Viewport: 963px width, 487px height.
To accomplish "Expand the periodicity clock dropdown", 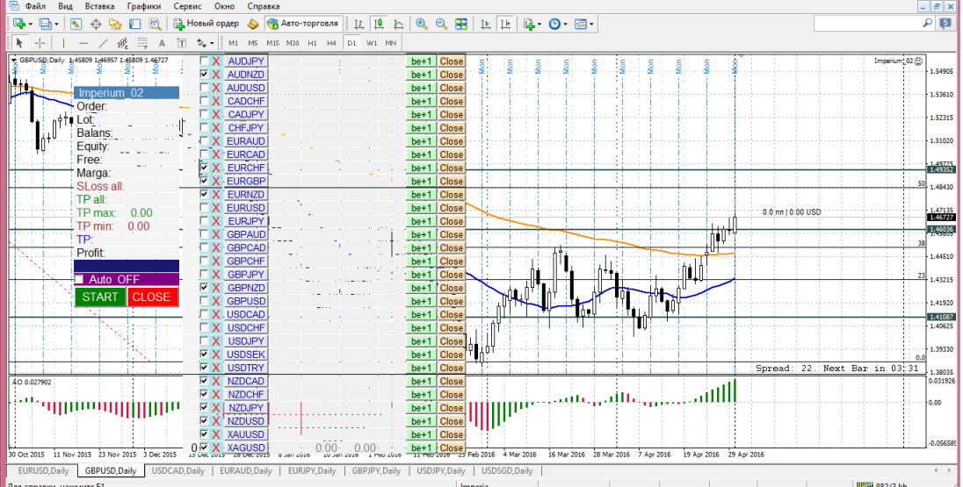I will coord(566,24).
